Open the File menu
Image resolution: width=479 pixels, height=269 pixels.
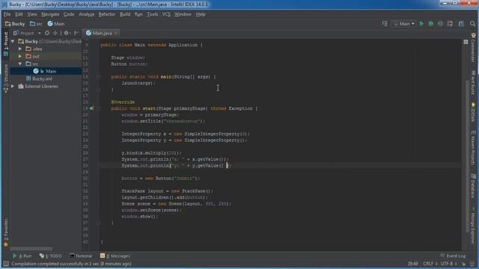click(7, 14)
